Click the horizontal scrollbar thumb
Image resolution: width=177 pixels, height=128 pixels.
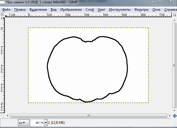click(x=89, y=116)
